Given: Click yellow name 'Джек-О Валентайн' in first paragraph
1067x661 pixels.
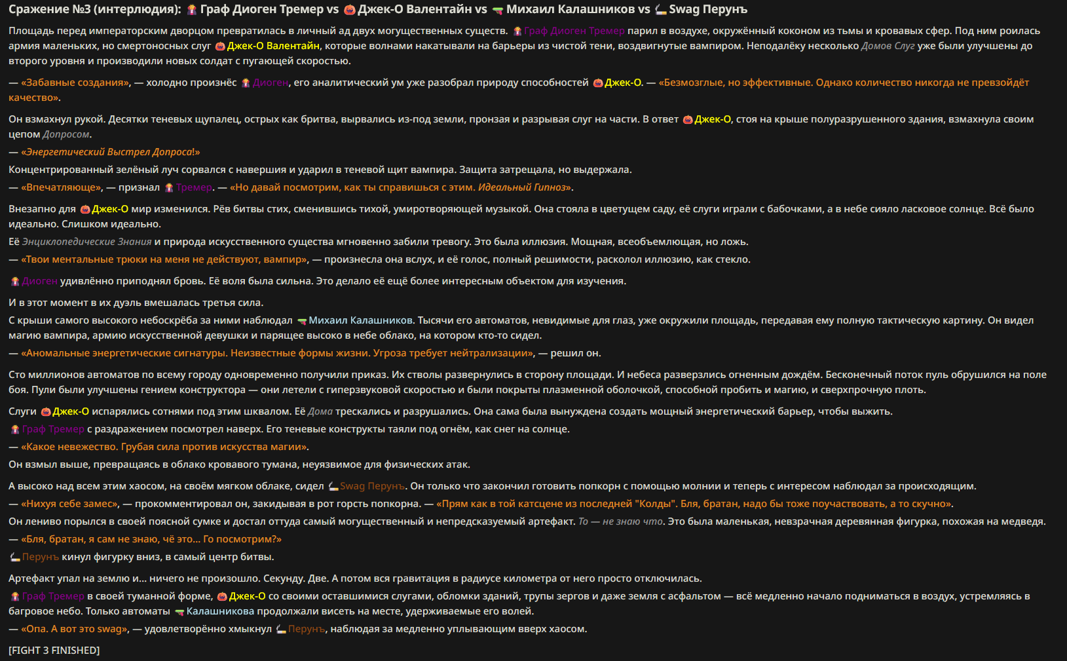Looking at the screenshot, I should point(273,46).
